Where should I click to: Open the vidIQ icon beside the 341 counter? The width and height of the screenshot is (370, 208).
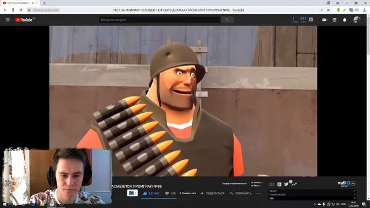311,20
